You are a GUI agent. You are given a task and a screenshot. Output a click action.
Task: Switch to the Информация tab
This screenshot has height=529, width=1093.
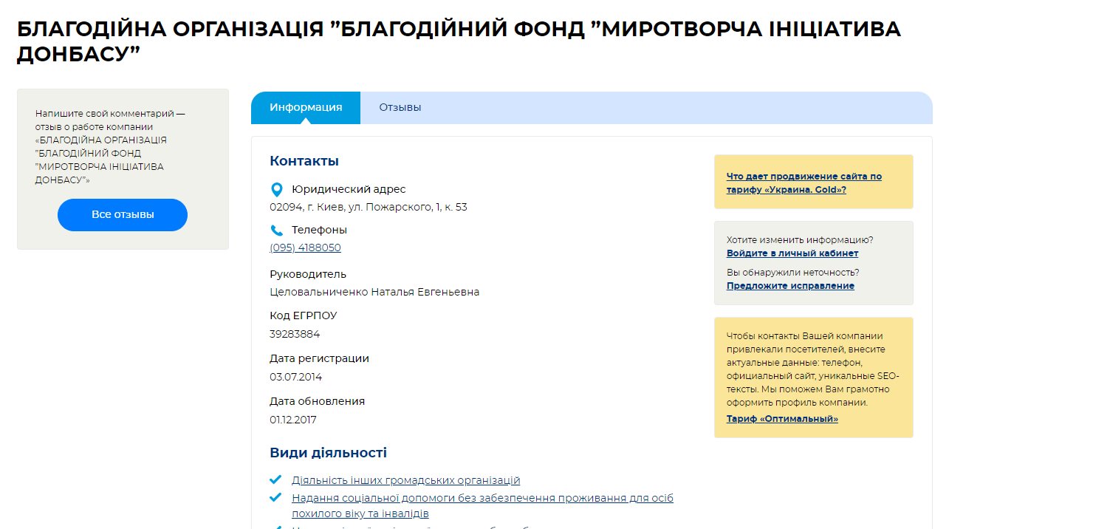(306, 107)
